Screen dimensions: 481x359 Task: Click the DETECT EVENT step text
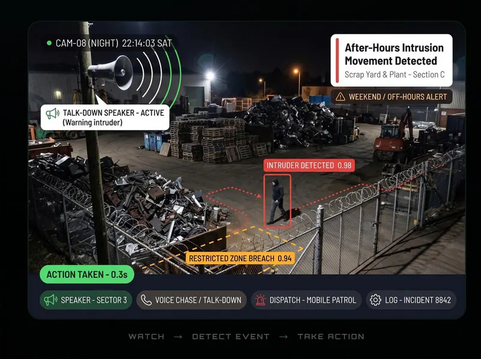(x=231, y=337)
